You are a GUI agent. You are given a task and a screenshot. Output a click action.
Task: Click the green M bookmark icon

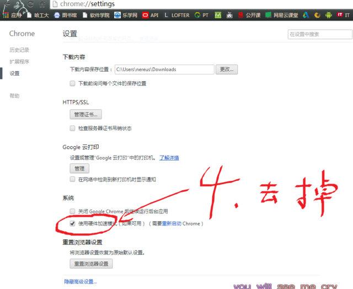coord(218,15)
